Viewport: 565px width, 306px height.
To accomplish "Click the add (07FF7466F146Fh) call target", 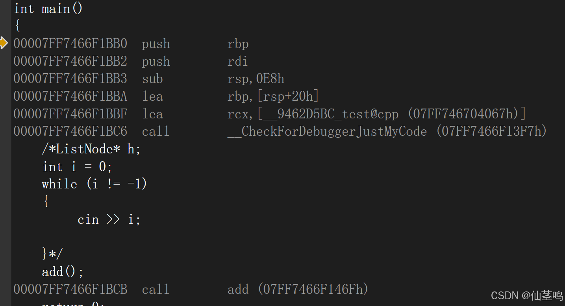I will pyautogui.click(x=298, y=289).
